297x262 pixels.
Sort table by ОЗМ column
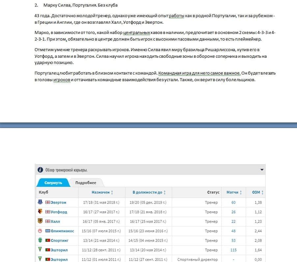(x=258, y=192)
